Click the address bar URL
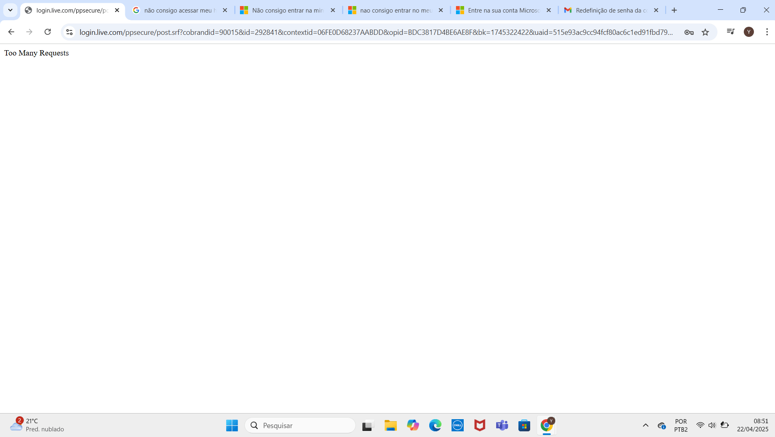775x437 pixels. click(376, 32)
